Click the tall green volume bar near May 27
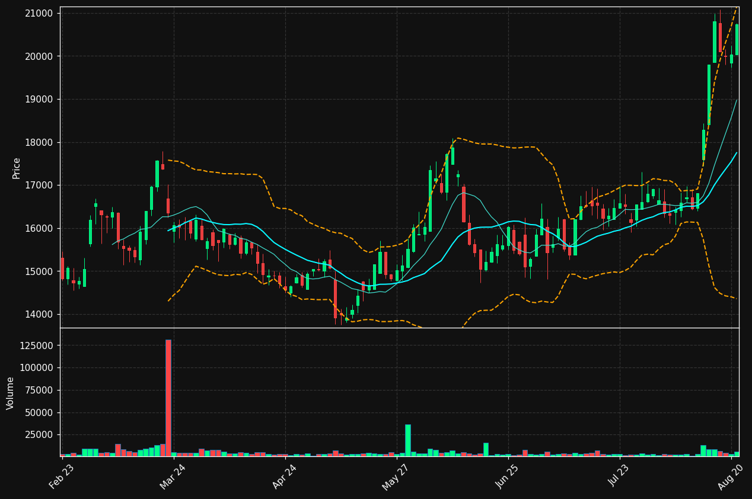The height and width of the screenshot is (499, 752). pyautogui.click(x=408, y=440)
